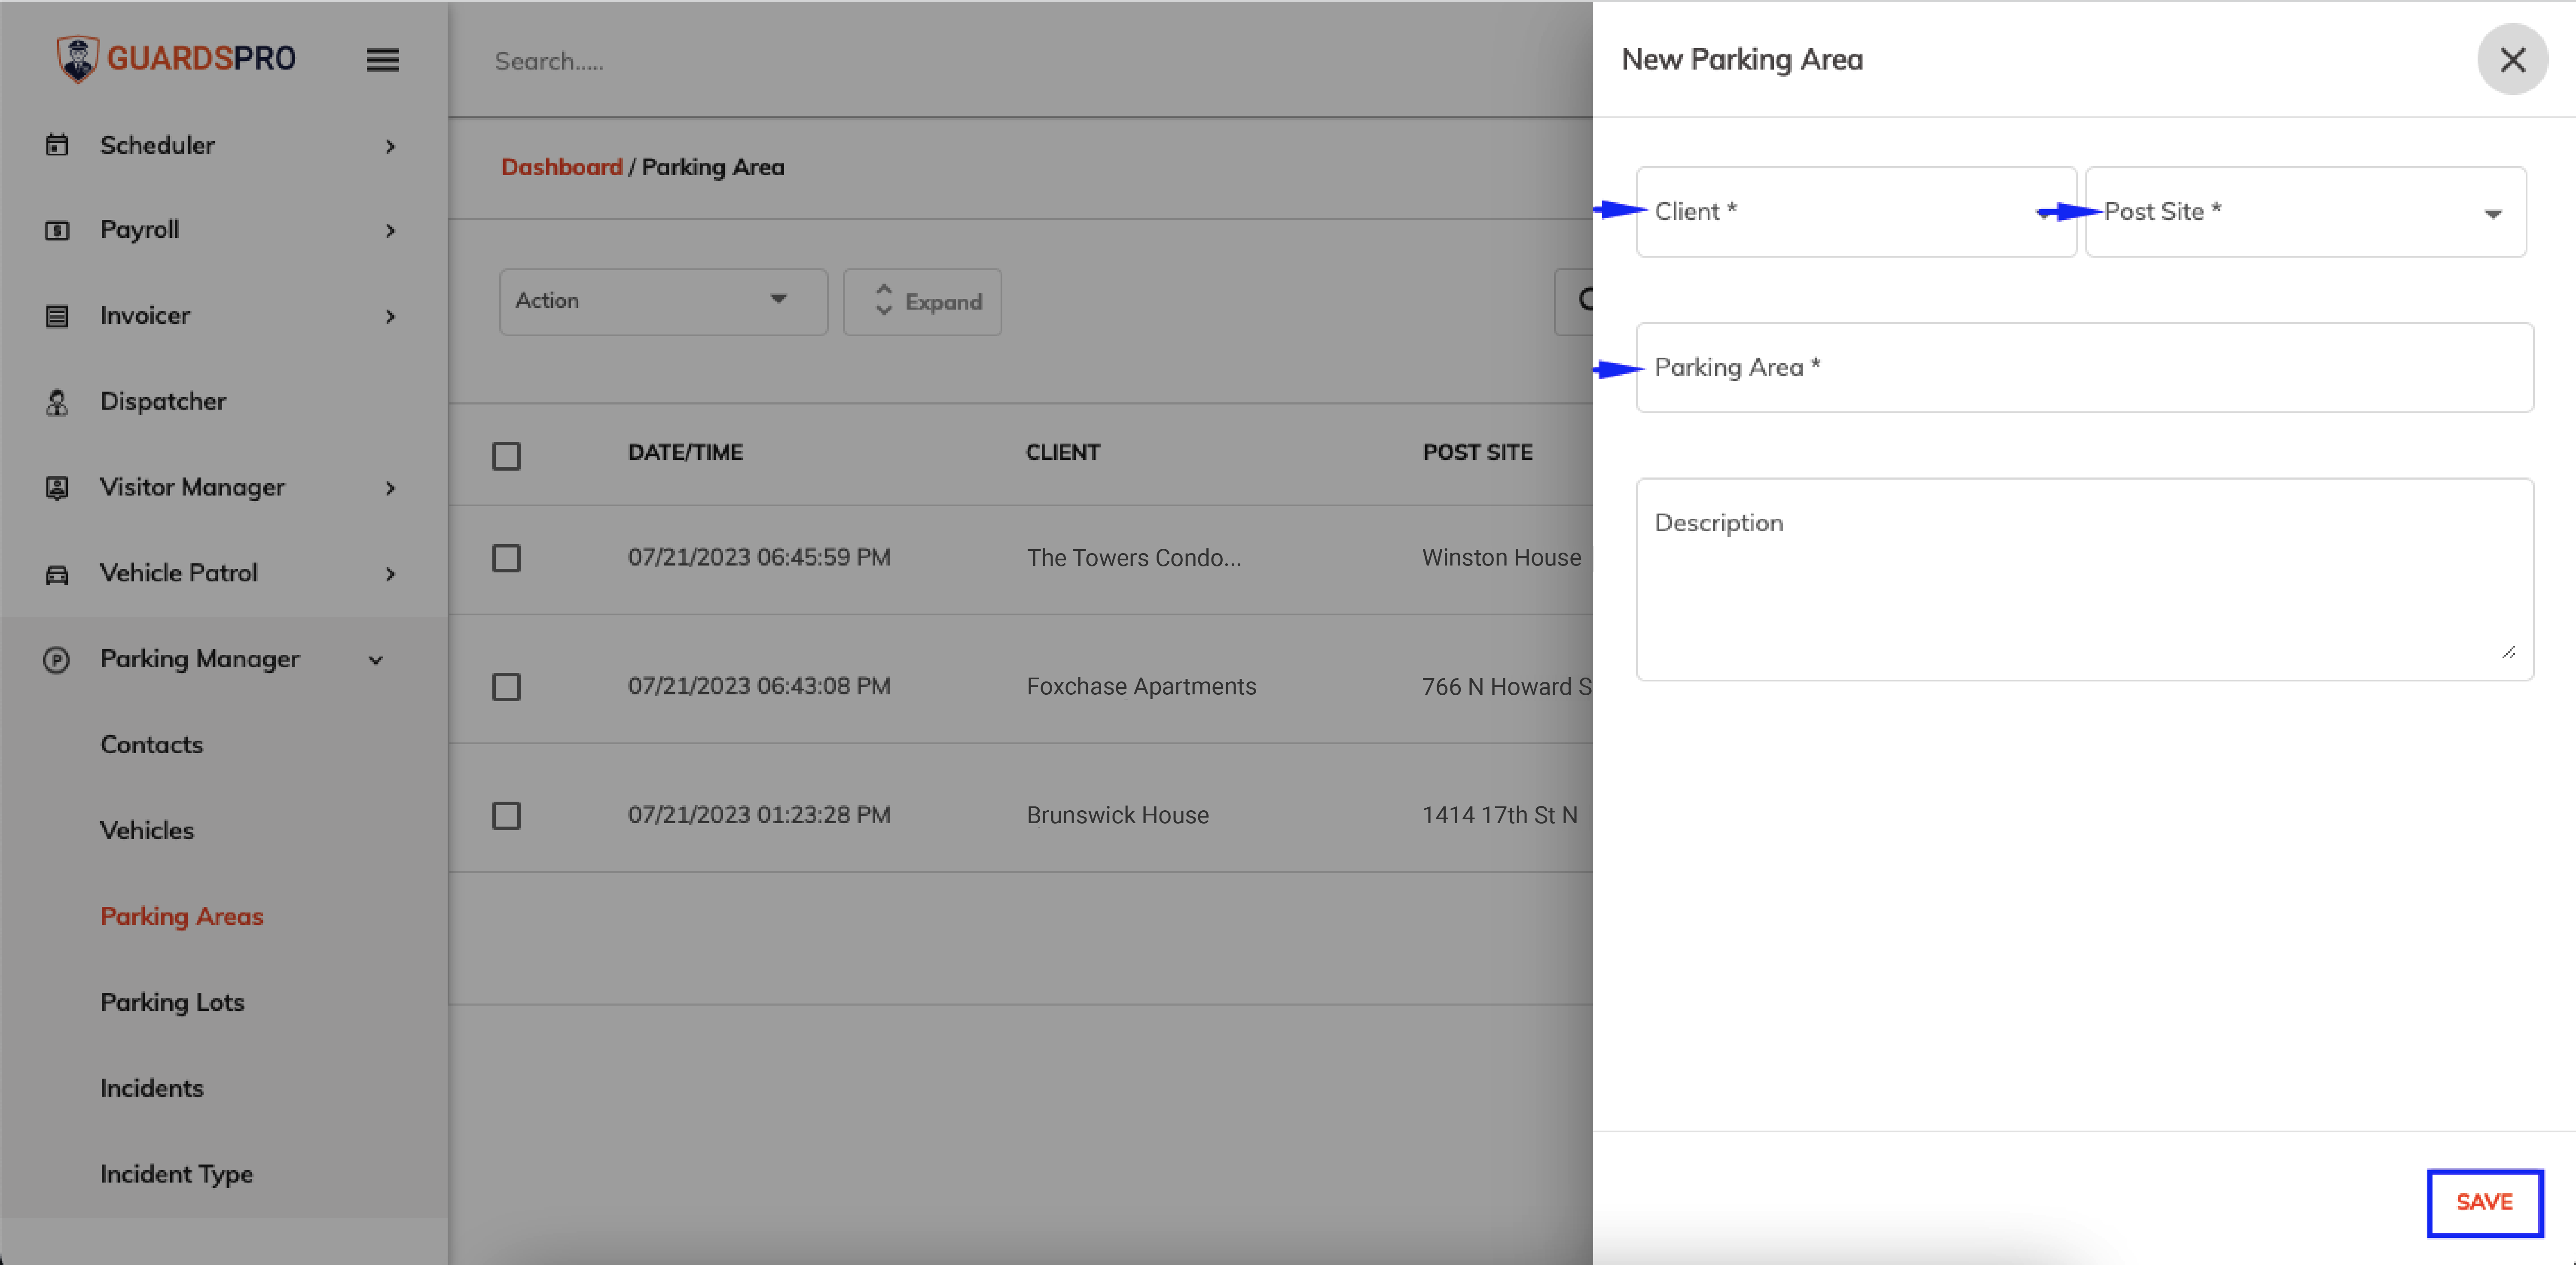Click the top Search box
This screenshot has height=1265, width=2576.
(x=548, y=61)
